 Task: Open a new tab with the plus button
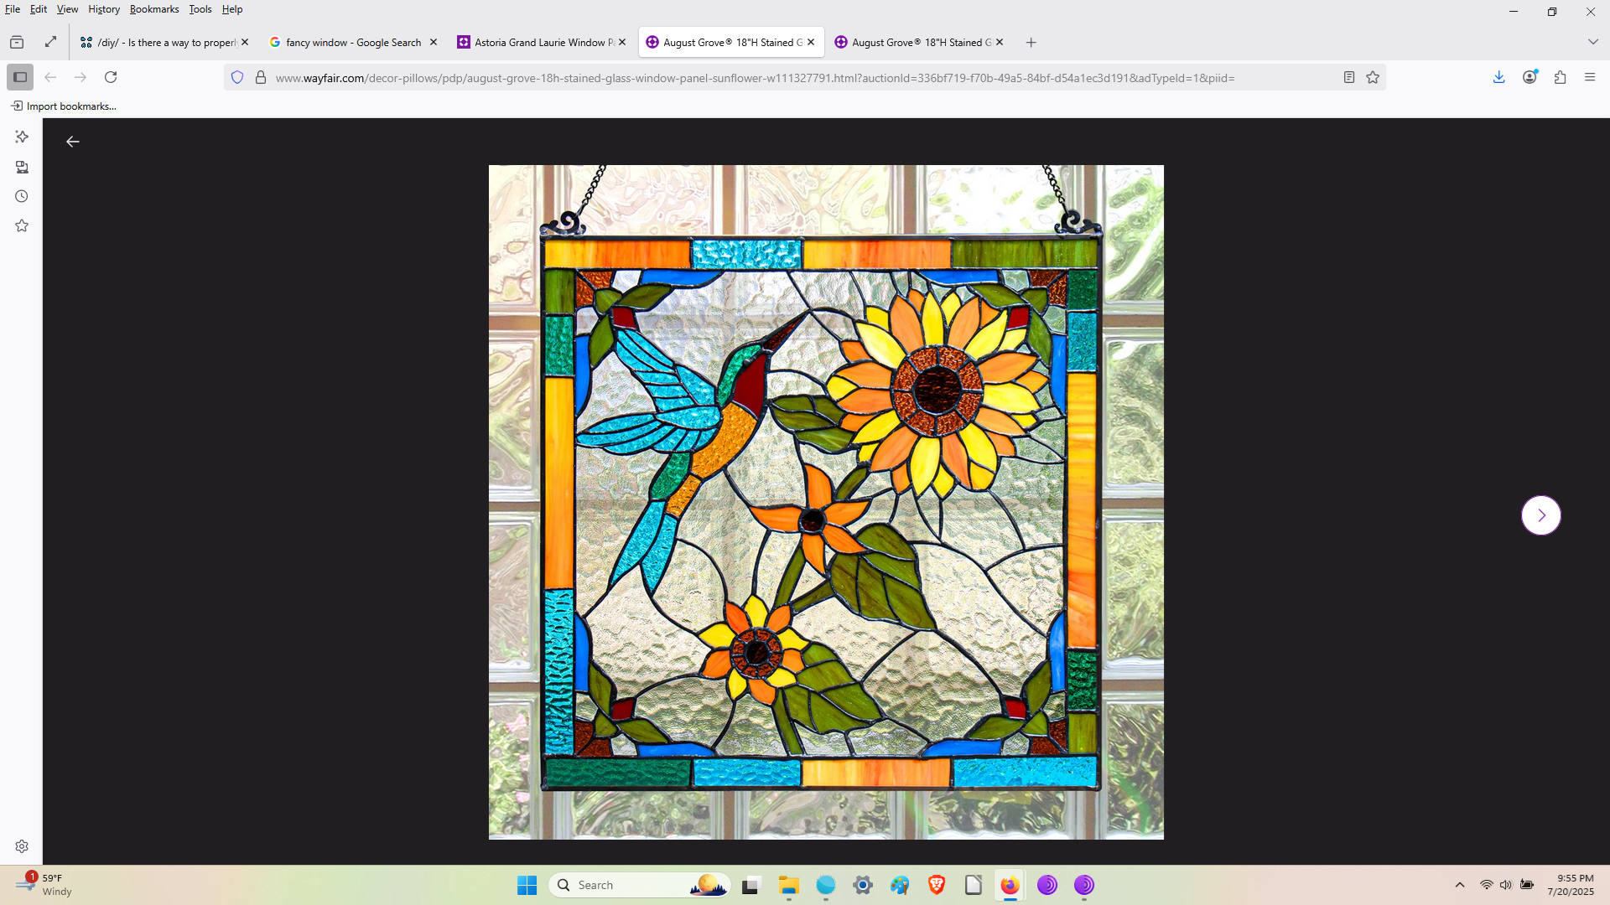1031,43
